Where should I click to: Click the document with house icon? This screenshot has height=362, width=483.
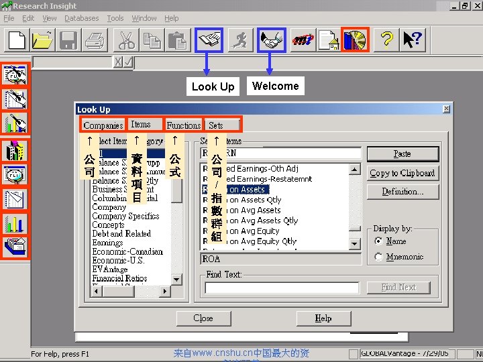pos(329,40)
